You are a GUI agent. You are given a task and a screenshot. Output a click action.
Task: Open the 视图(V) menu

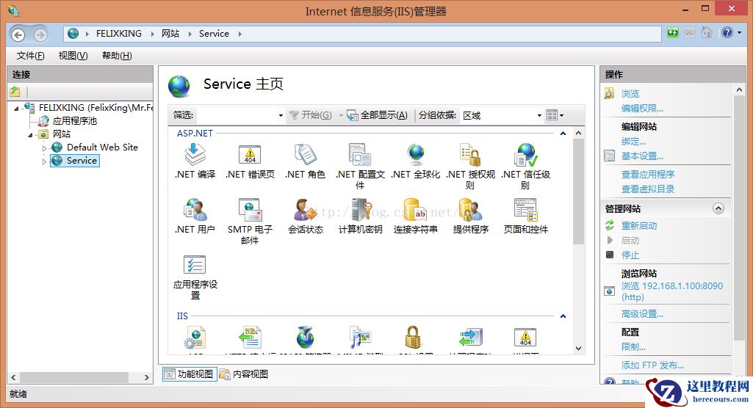(x=73, y=56)
